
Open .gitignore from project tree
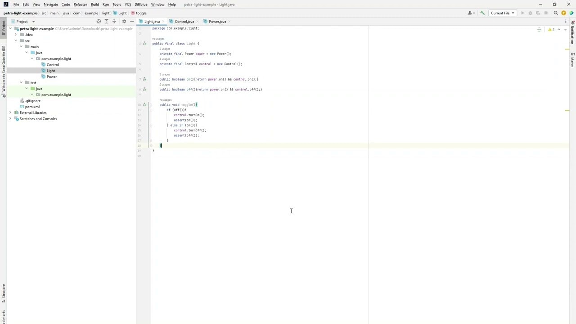click(33, 101)
